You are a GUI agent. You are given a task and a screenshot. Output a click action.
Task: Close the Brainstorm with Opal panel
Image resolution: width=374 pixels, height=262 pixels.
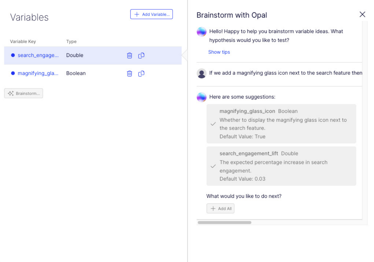click(x=362, y=14)
